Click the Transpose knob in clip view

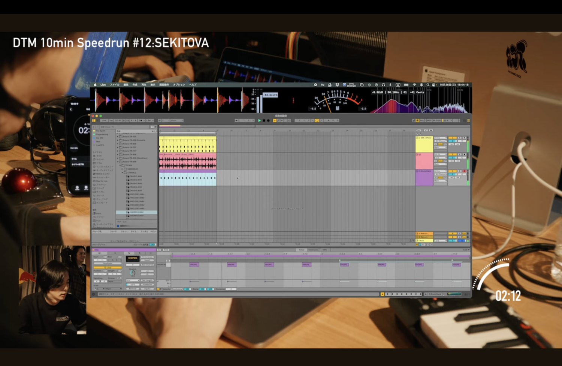pyautogui.click(x=133, y=273)
